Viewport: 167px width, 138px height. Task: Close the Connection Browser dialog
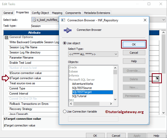145,20
